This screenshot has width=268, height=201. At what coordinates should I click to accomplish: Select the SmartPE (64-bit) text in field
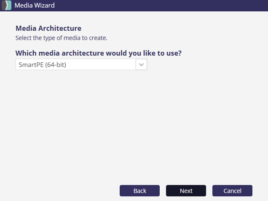(43, 65)
